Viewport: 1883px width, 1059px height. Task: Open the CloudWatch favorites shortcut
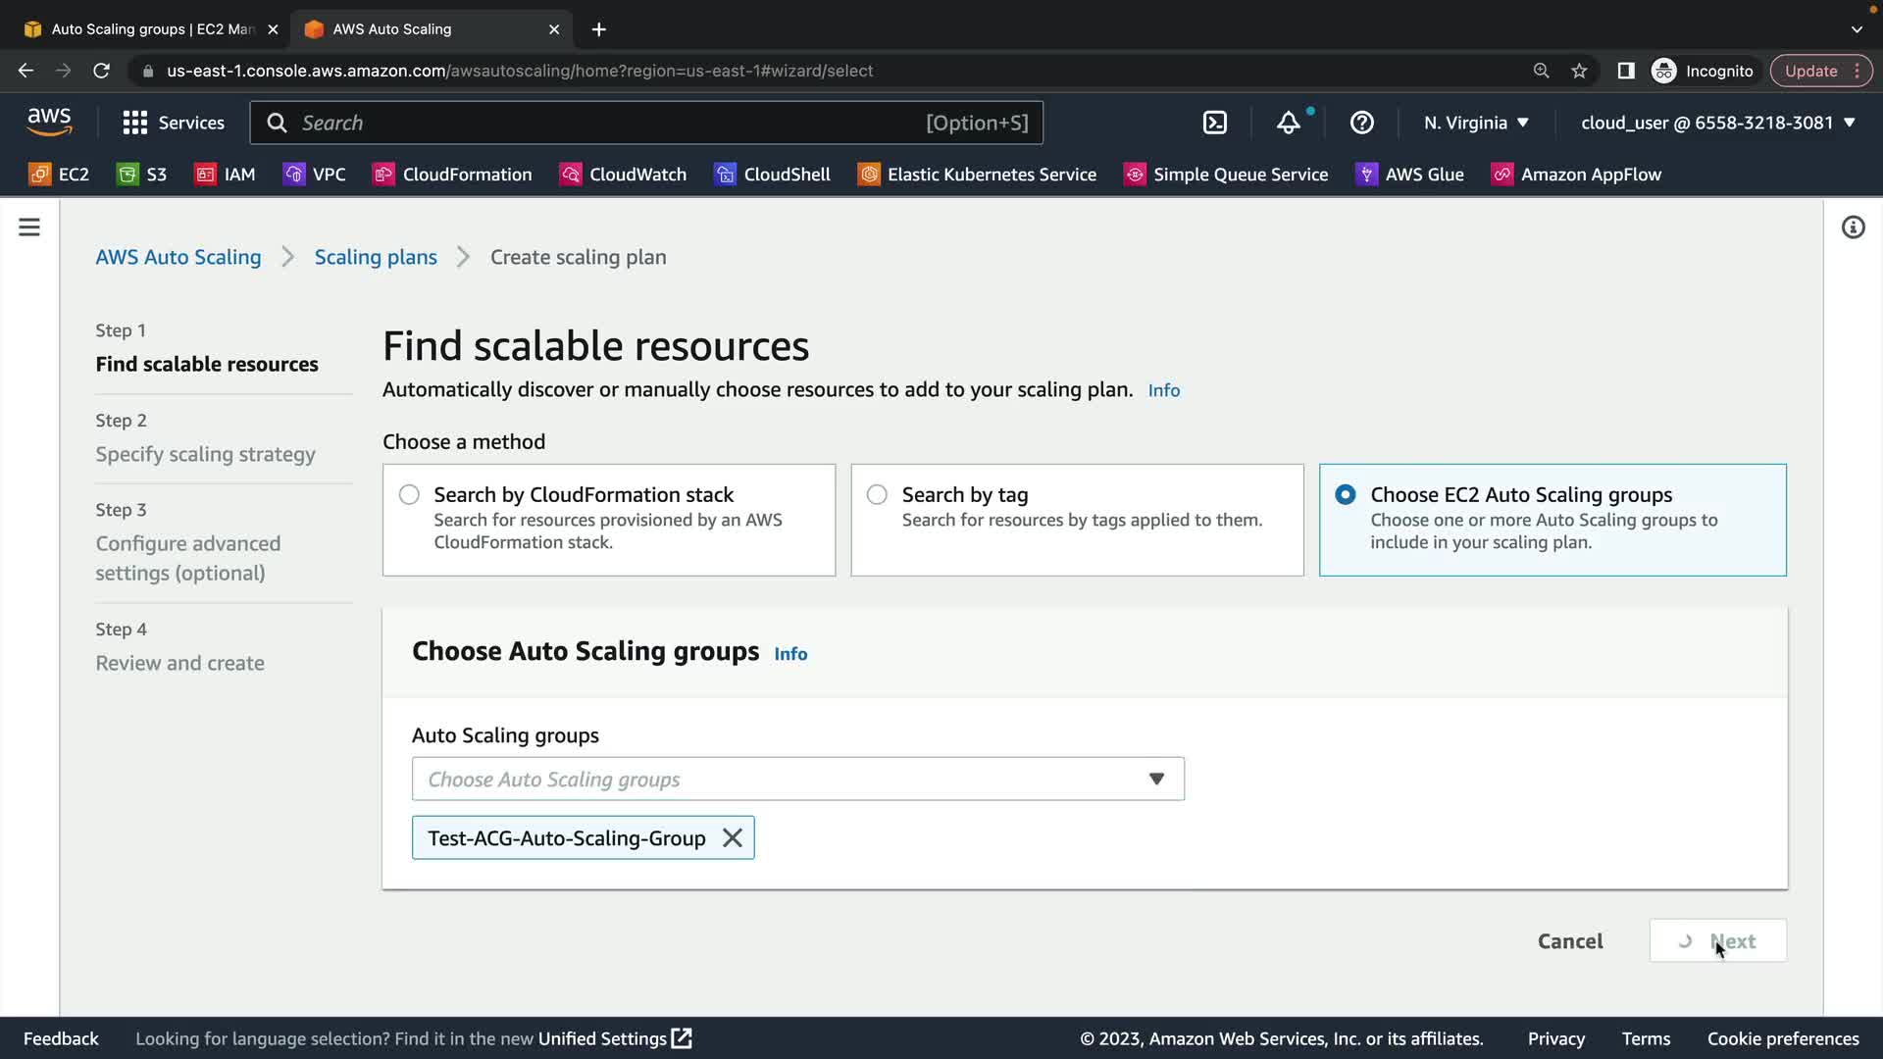[x=623, y=175]
